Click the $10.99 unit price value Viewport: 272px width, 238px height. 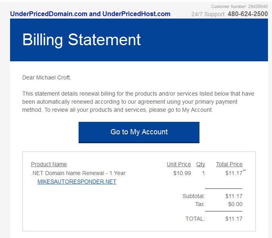182,173
